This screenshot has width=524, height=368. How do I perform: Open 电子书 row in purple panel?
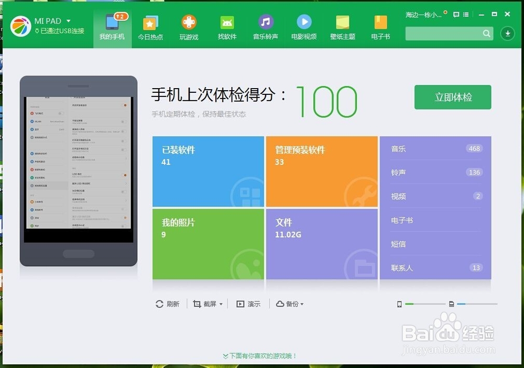pyautogui.click(x=436, y=220)
